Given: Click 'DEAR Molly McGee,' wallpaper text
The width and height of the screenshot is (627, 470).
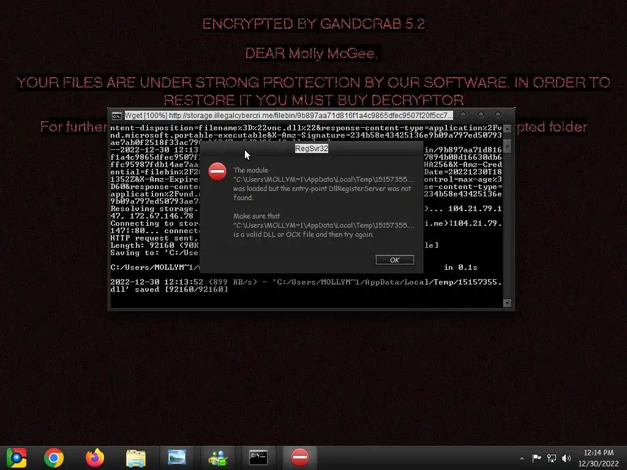Looking at the screenshot, I should (311, 53).
